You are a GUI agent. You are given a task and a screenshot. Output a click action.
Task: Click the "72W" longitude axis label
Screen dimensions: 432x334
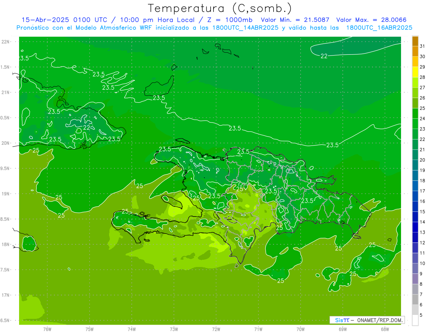(x=216, y=329)
